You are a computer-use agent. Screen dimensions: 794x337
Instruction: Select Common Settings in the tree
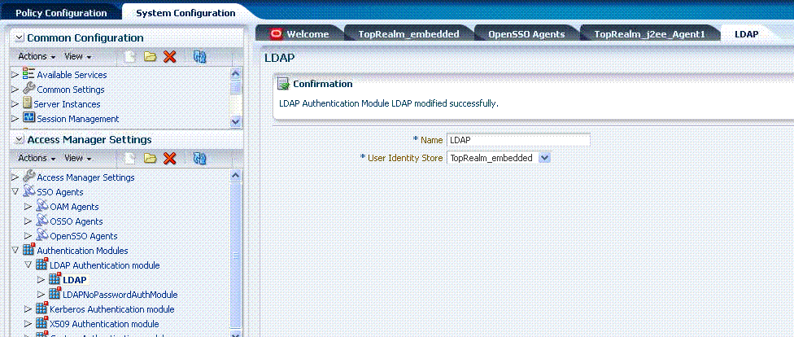[x=71, y=90]
